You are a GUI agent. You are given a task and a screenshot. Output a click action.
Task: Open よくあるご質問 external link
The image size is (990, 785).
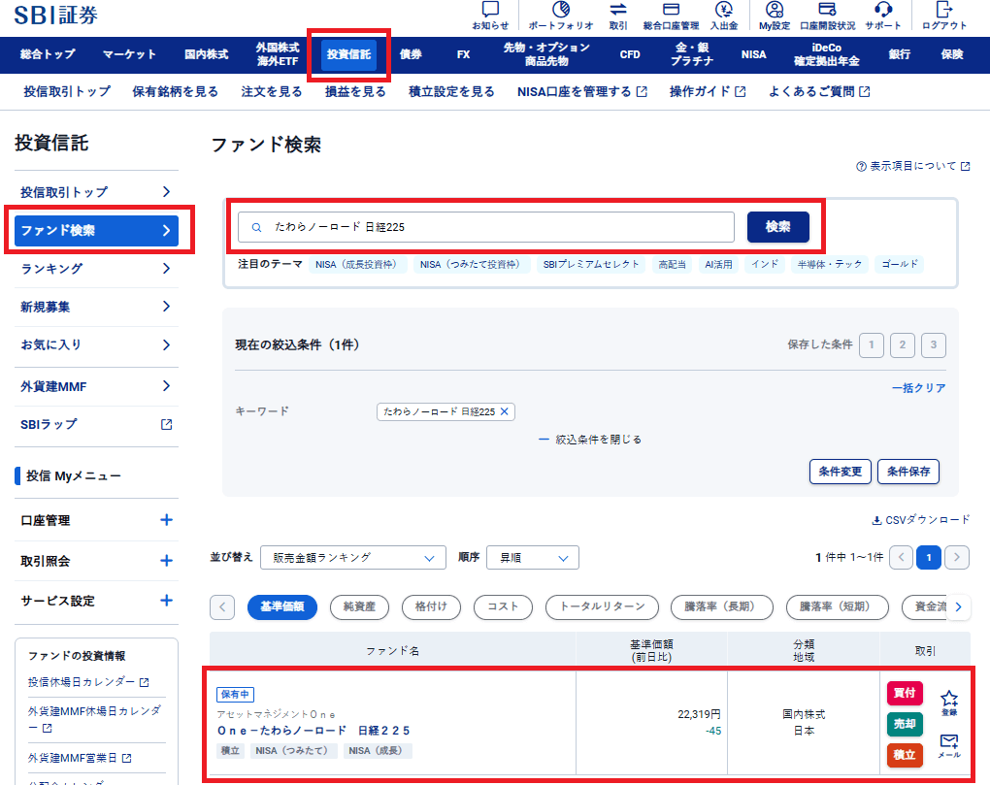(819, 91)
